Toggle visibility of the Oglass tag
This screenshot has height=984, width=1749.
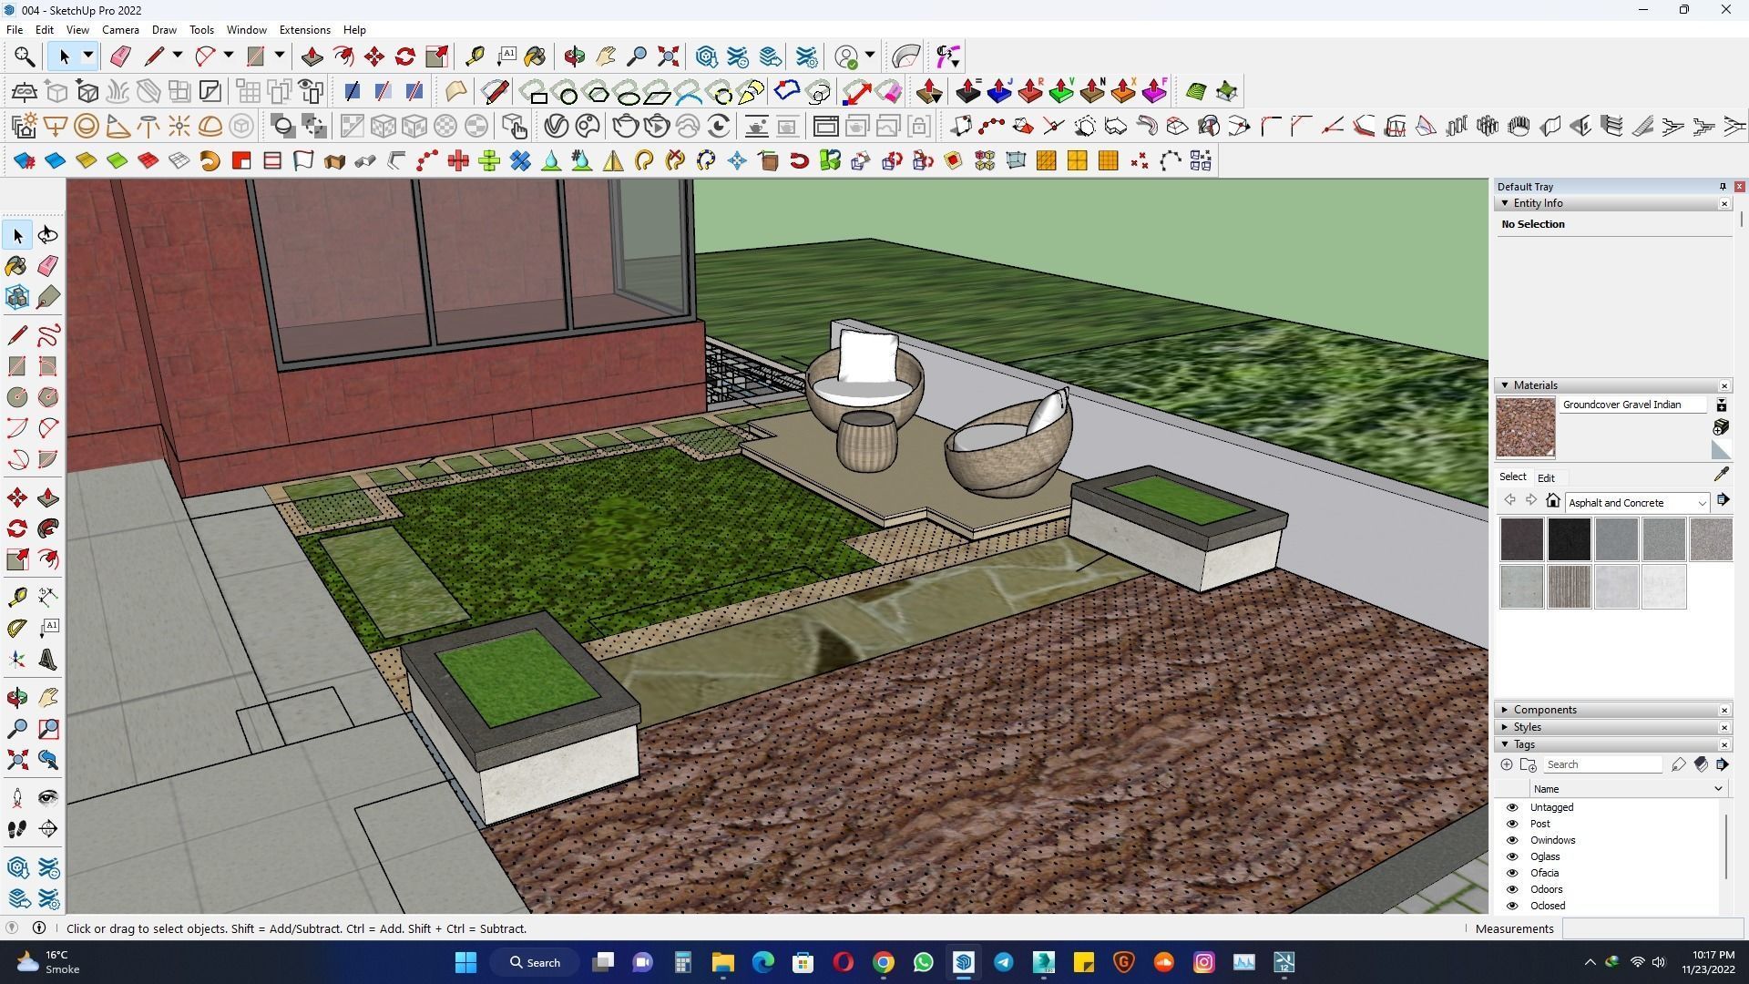1512,856
